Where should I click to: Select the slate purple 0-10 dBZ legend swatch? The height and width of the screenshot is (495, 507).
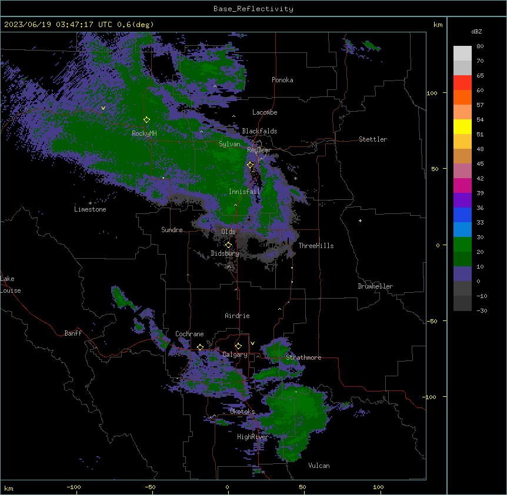(x=462, y=274)
